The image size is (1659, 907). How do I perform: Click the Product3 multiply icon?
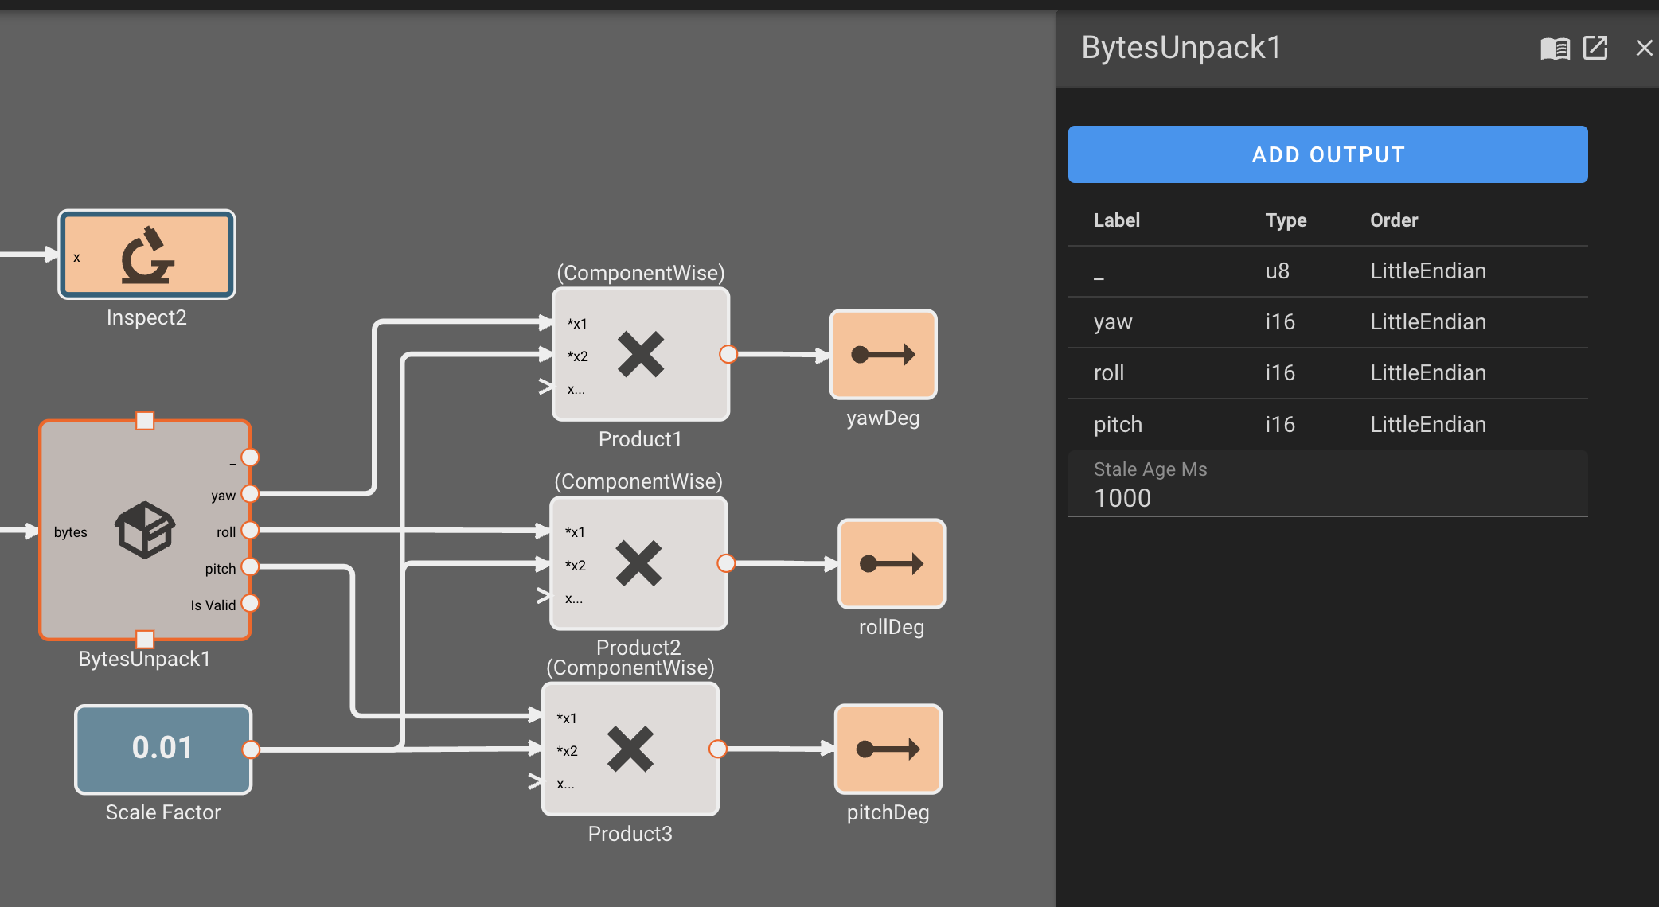click(630, 749)
